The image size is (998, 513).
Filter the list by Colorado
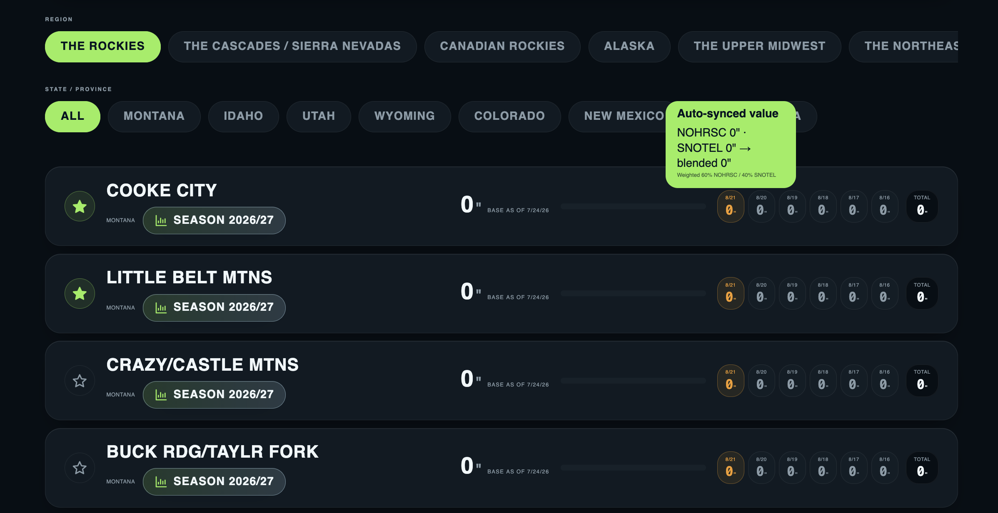tap(509, 116)
